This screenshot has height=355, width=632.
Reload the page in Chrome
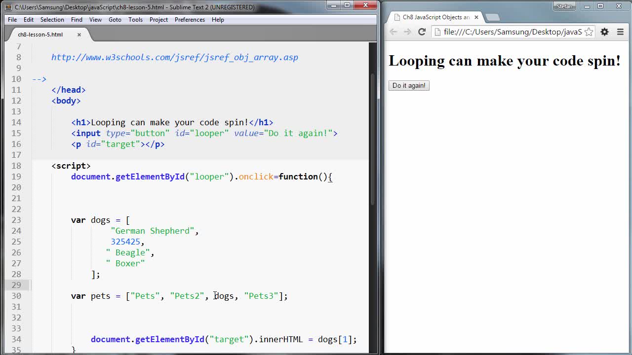tap(422, 32)
